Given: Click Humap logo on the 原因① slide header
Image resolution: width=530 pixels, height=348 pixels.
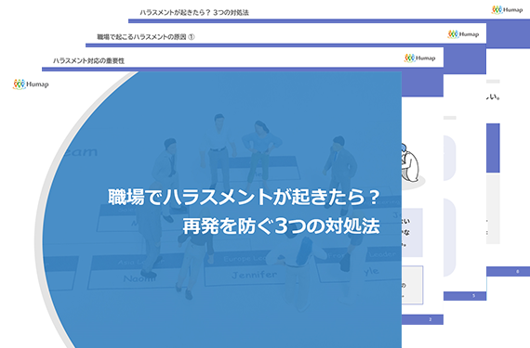Looking at the screenshot, I should coord(463,34).
